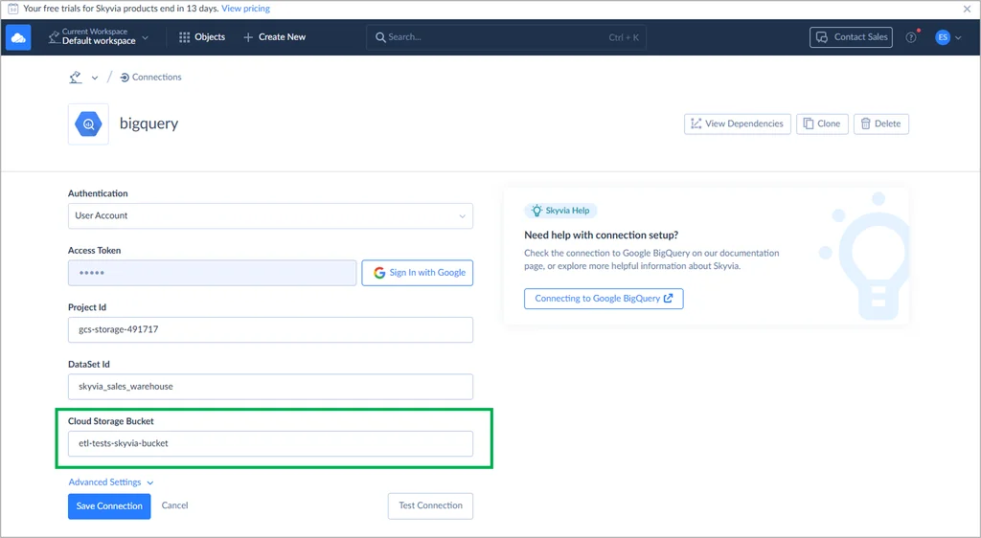The image size is (981, 538).
Task: Click the Authentication label
Action: coord(98,193)
